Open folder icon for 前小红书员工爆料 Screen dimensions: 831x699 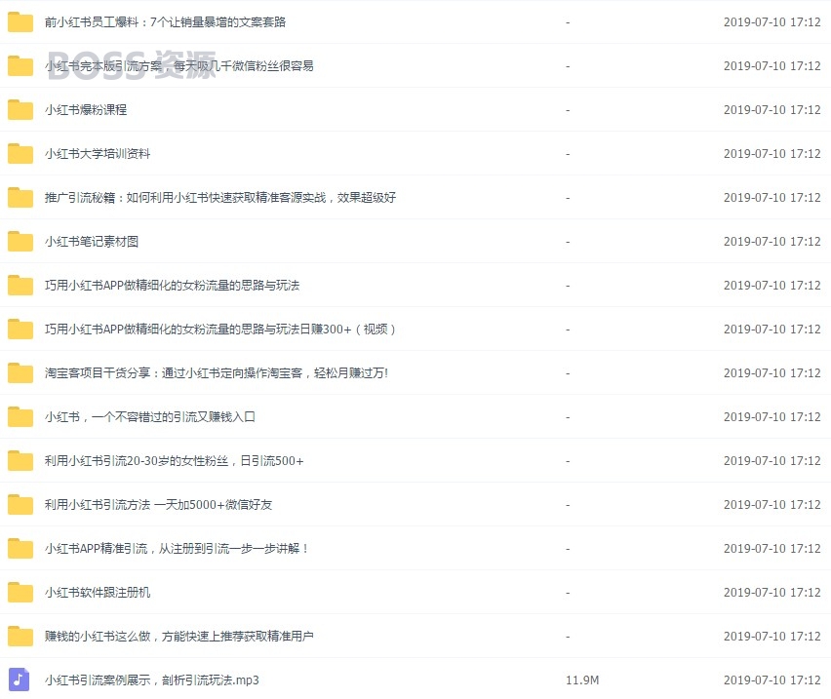pyautogui.click(x=20, y=21)
